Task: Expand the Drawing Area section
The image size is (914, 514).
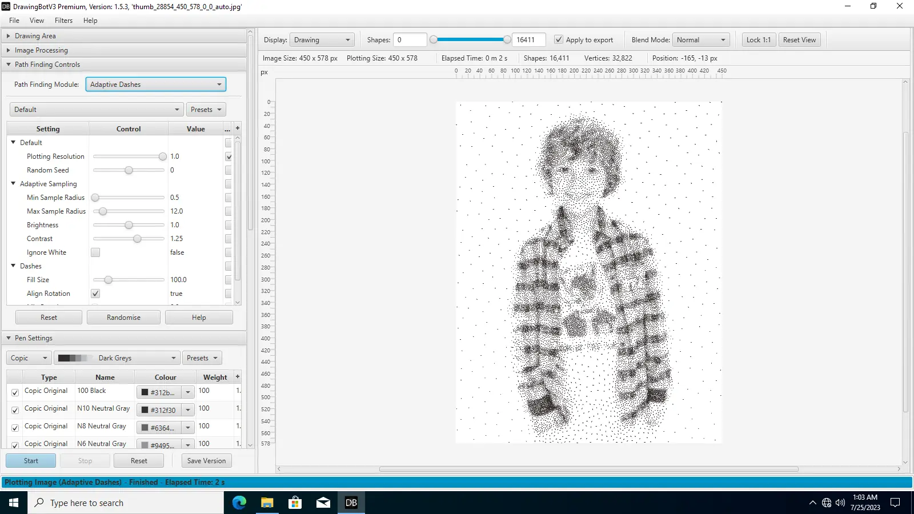Action: (x=35, y=36)
